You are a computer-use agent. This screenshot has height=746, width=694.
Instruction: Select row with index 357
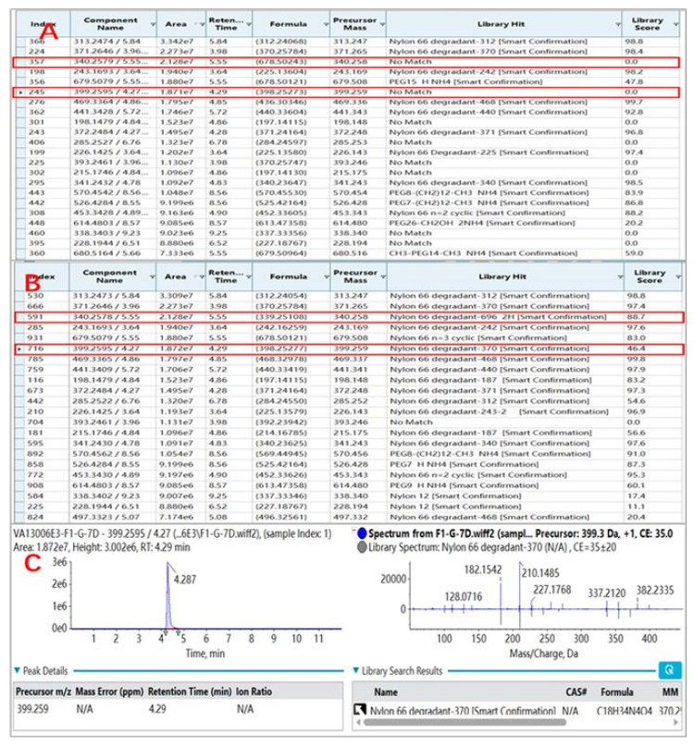[346, 62]
